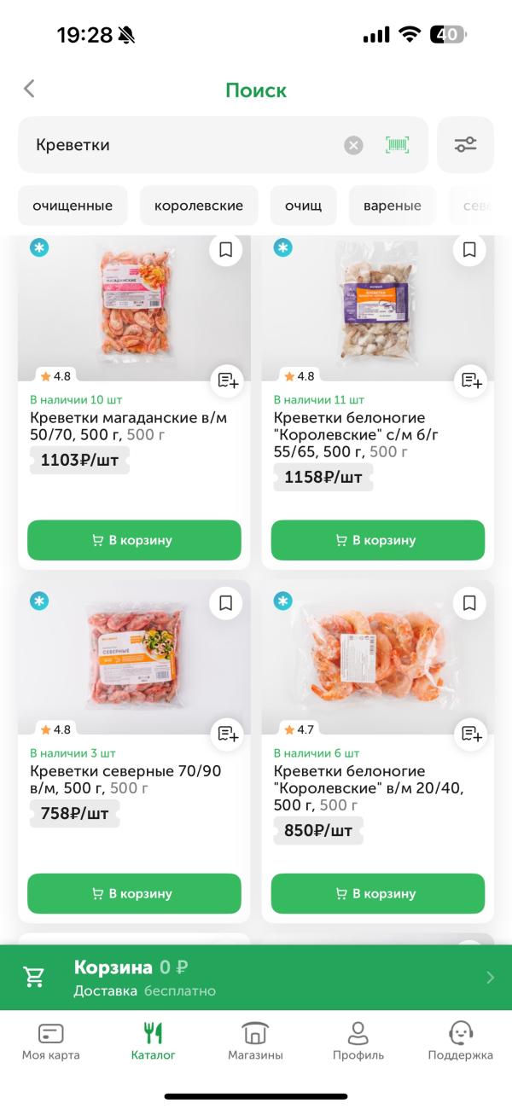Image resolution: width=512 pixels, height=1109 pixels.
Task: Add Креветки северные to shopping list
Action: [x=228, y=733]
